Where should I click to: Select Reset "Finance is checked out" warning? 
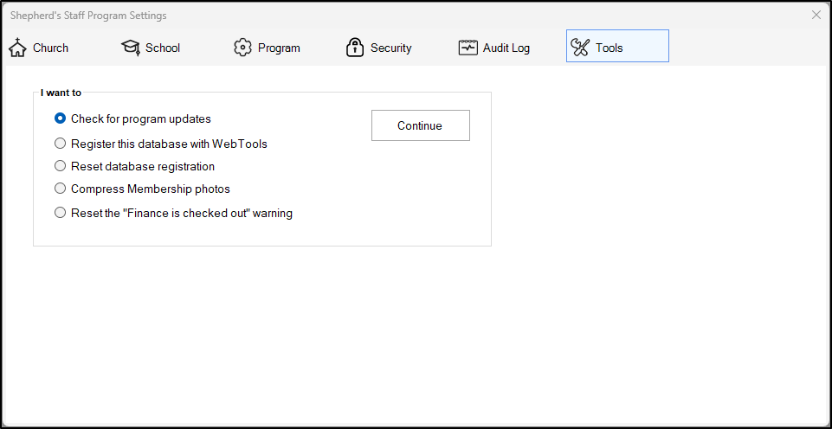pos(61,213)
